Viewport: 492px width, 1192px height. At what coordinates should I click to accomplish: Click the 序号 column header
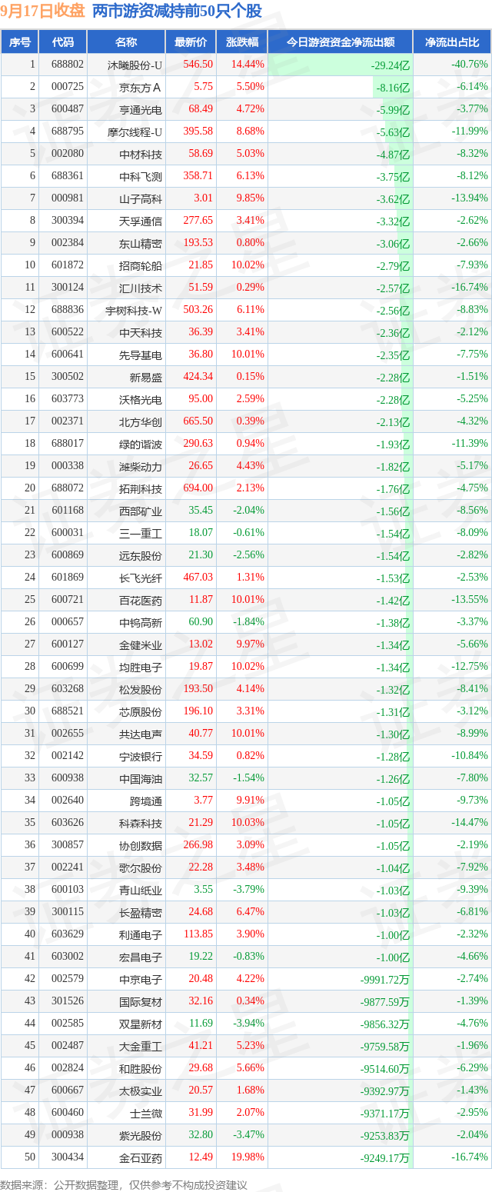tap(20, 42)
